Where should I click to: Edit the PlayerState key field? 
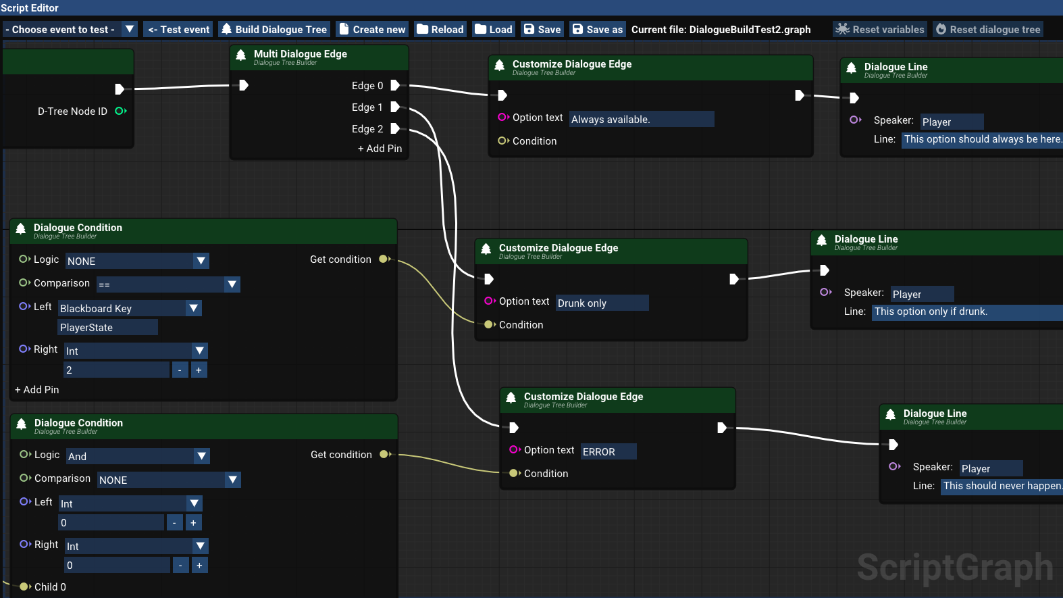[x=107, y=328]
